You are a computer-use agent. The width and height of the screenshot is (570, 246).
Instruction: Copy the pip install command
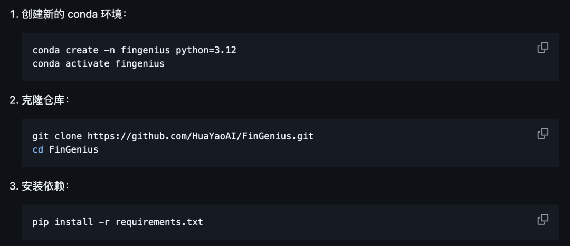543,219
